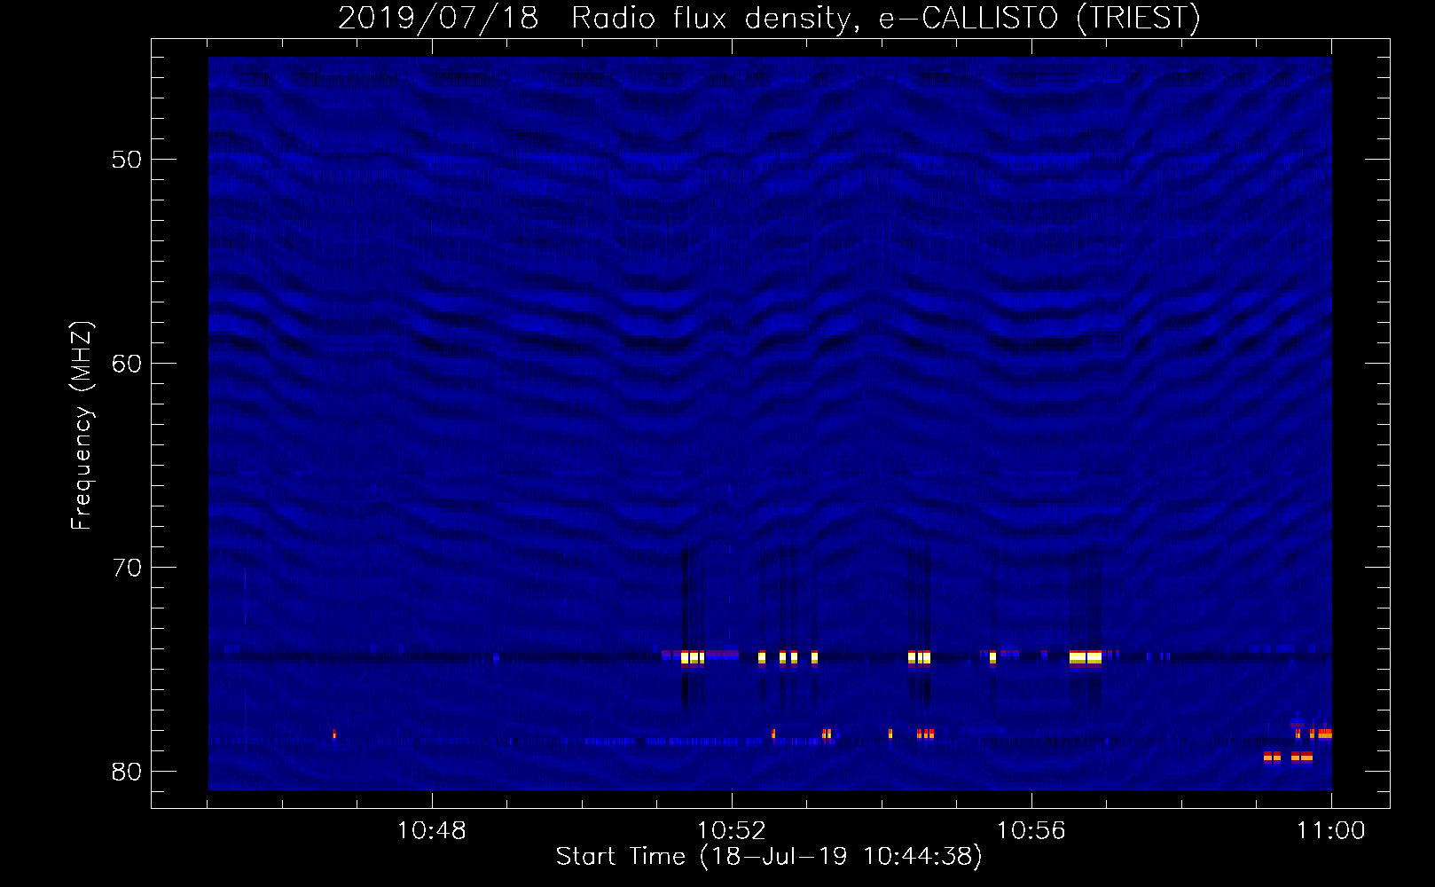Click the 11:00 time tick label
Viewport: 1435px width, 887px height.
tap(1330, 831)
